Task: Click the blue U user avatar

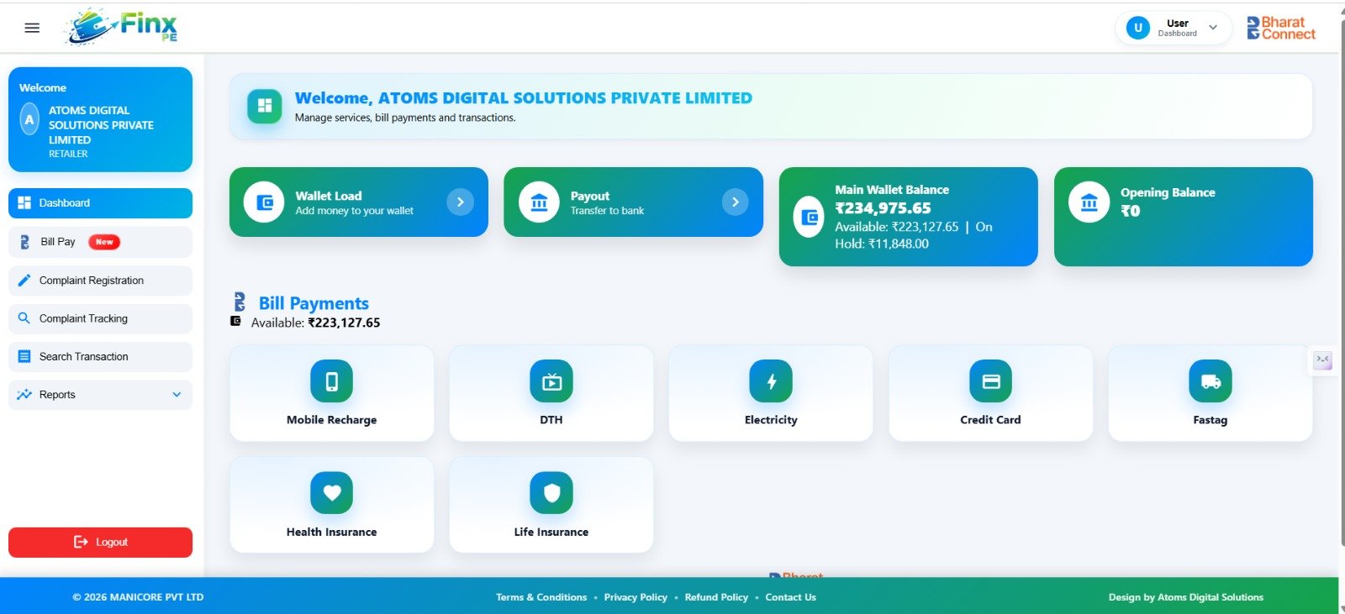Action: (1137, 28)
